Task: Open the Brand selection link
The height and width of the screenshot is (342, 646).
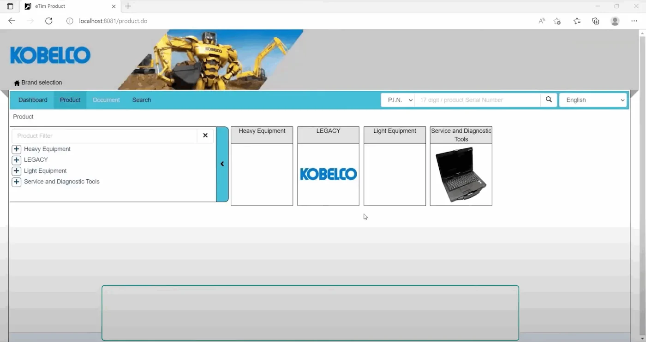Action: click(42, 83)
